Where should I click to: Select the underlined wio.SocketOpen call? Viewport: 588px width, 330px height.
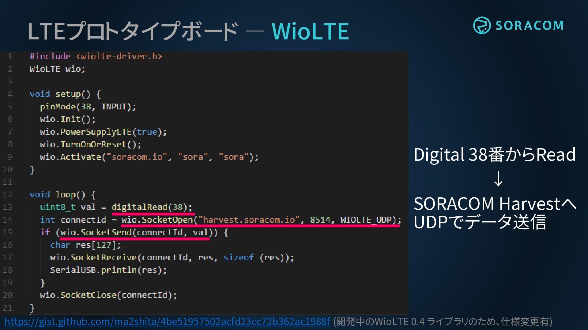(261, 220)
